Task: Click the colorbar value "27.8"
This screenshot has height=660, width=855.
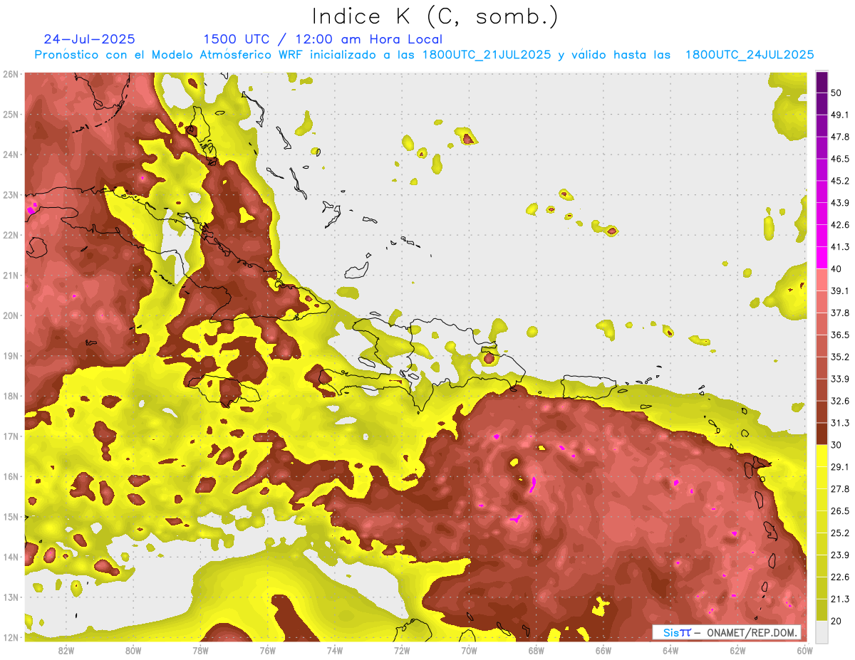Action: click(839, 488)
